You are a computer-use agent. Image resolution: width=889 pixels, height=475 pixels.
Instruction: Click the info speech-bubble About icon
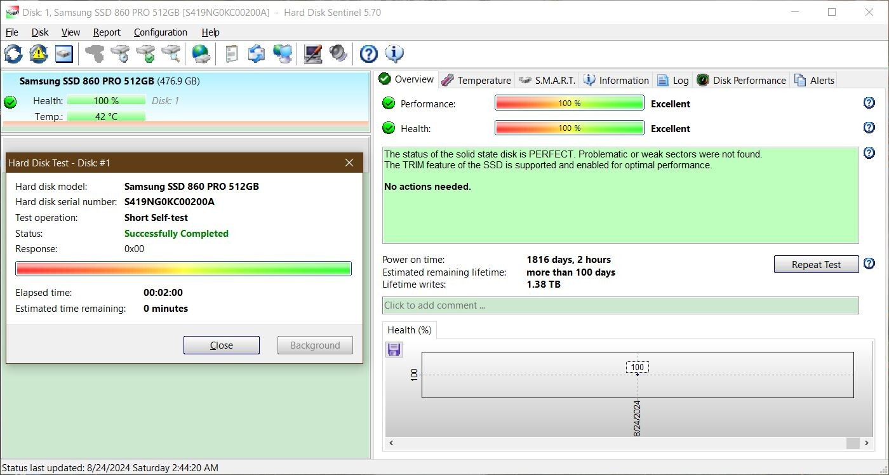click(394, 54)
